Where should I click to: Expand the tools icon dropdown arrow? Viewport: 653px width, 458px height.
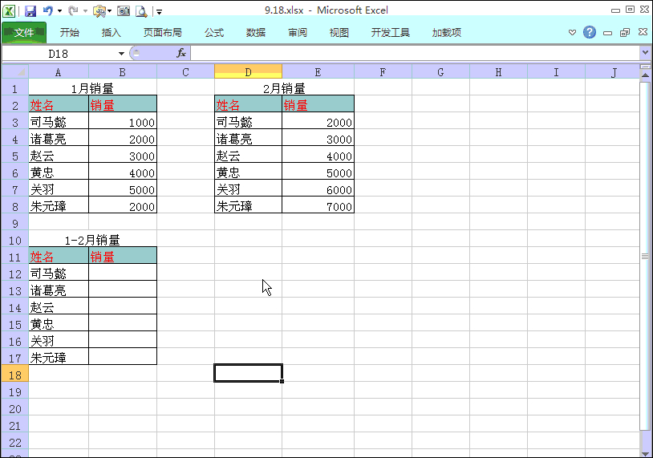(110, 11)
